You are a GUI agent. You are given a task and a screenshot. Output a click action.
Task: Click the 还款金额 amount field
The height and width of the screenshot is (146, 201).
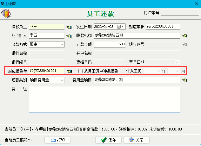point(110,44)
